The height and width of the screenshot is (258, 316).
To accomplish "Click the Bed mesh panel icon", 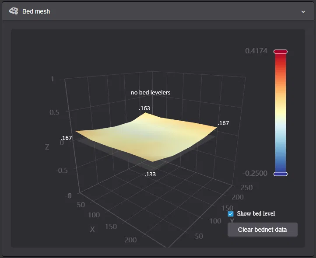I will click(14, 11).
